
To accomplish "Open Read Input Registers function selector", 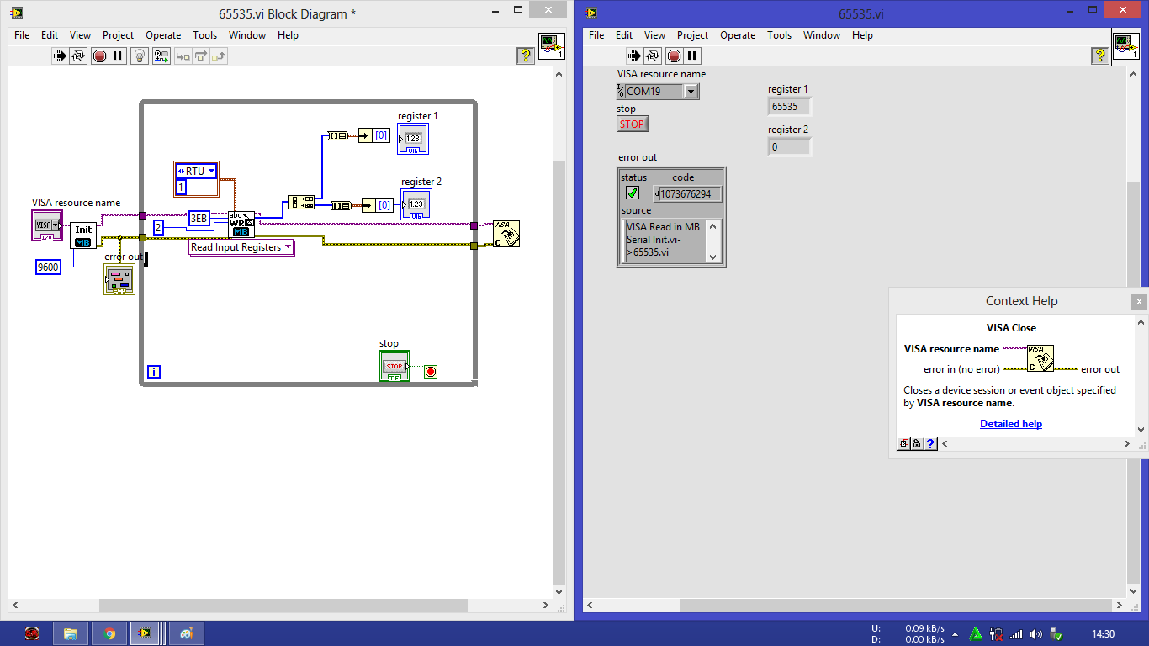I will 288,247.
